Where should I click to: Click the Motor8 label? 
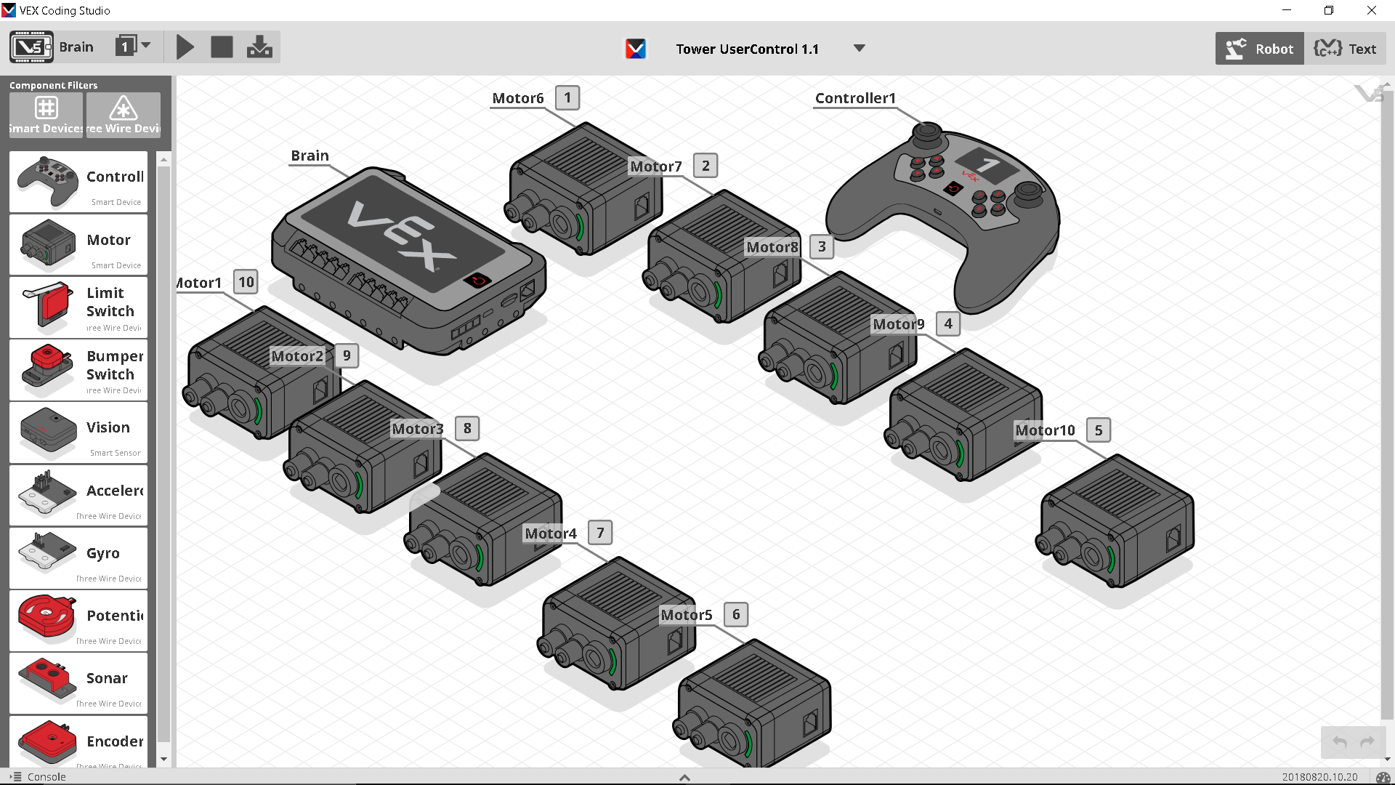point(772,247)
